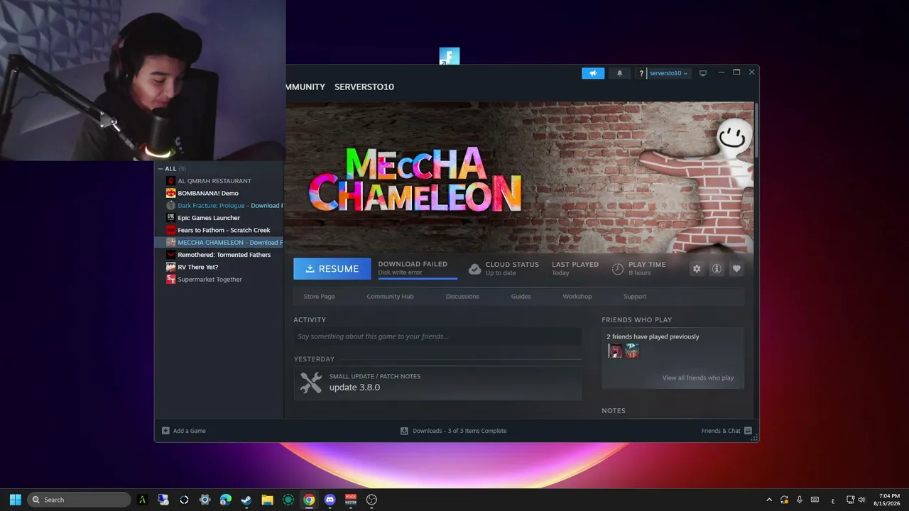Click the desktop shortcut icon above the Steam window
The image size is (909, 511).
tap(450, 56)
